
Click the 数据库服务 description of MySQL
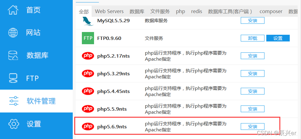click(x=156, y=20)
